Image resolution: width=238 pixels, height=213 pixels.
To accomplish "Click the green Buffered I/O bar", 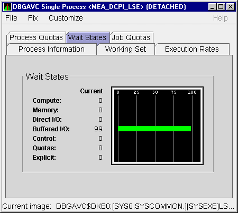I will point(154,129).
